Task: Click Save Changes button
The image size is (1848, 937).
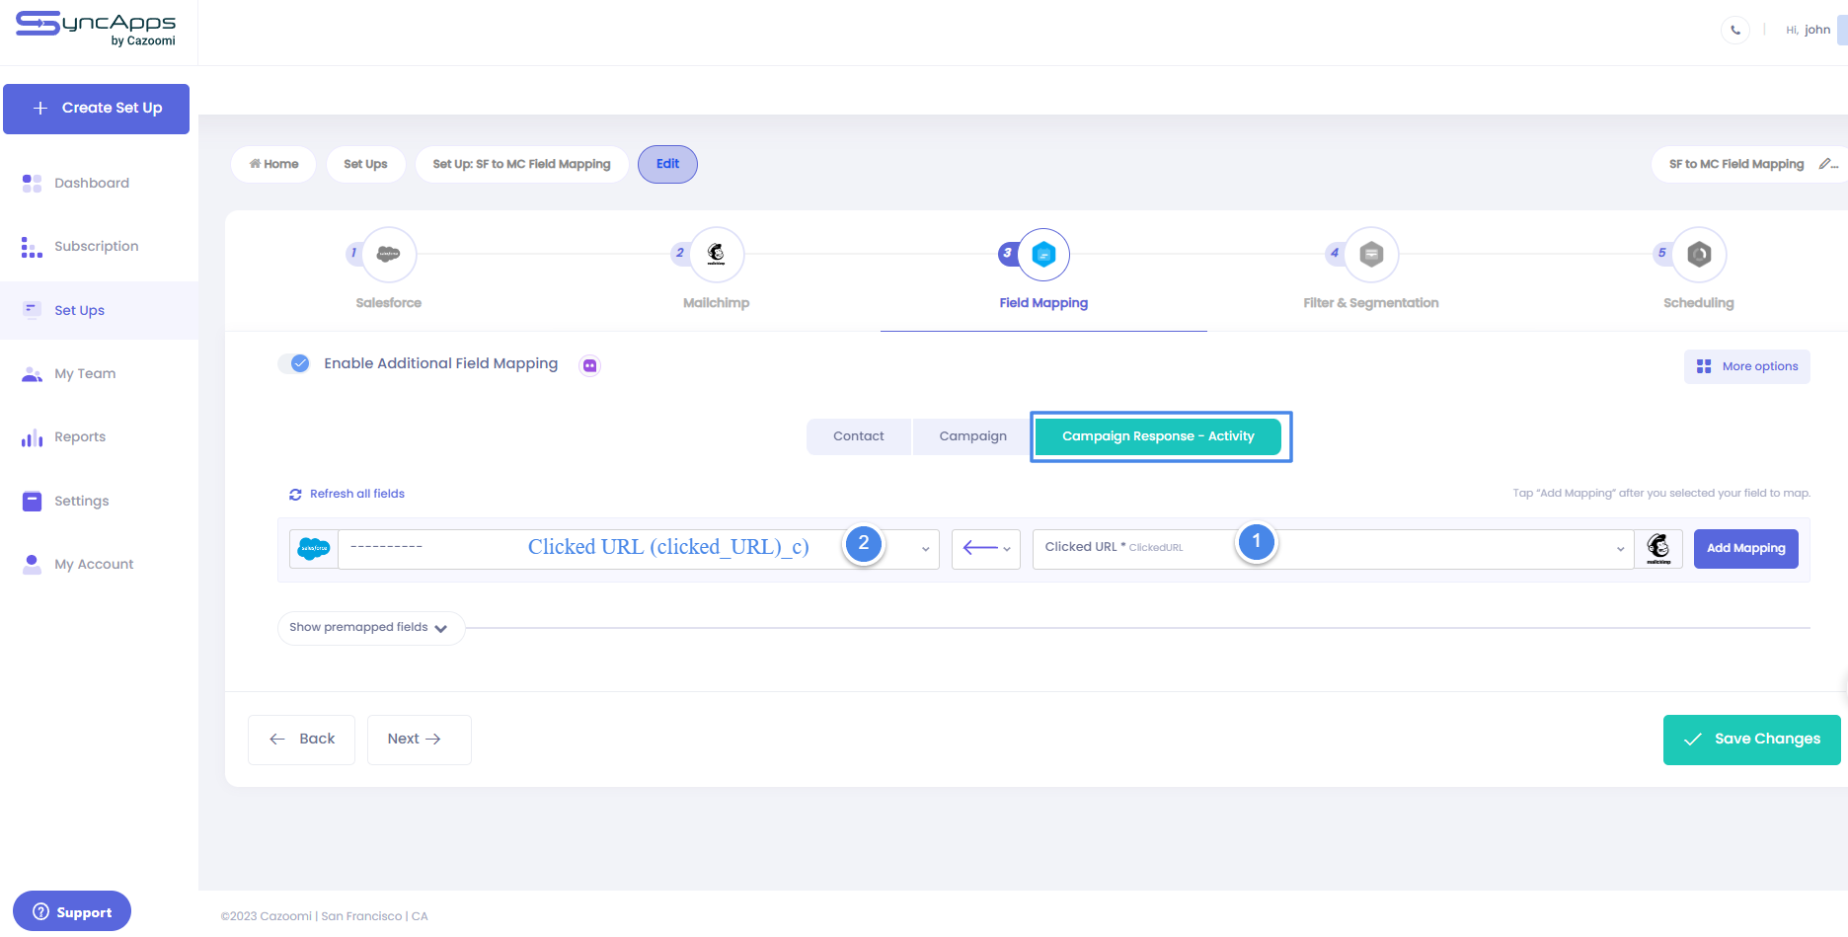Action: click(1751, 740)
